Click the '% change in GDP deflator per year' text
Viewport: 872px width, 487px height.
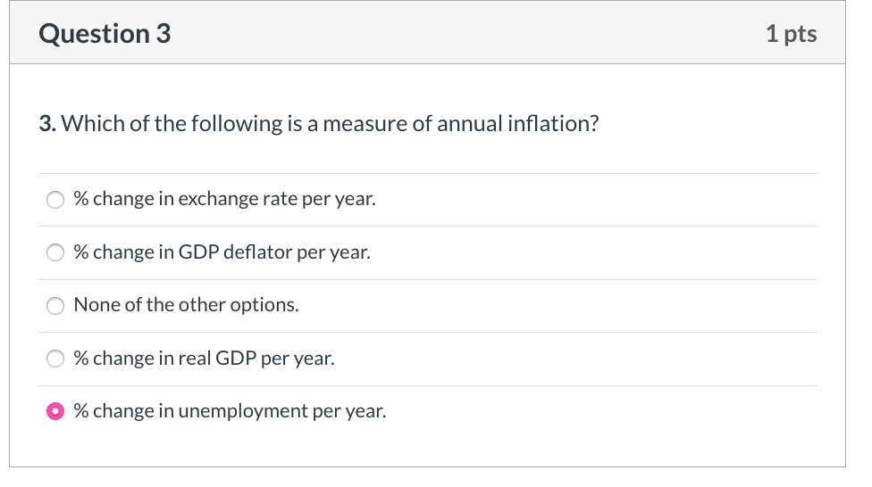(222, 252)
